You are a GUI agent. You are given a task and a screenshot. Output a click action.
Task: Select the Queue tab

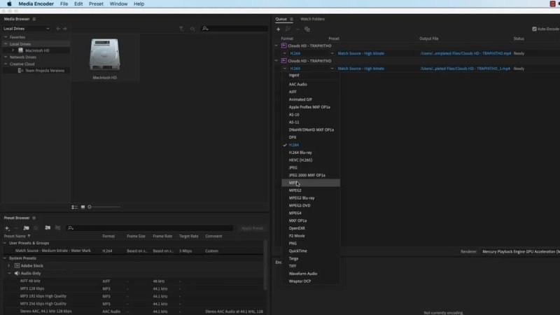point(281,19)
